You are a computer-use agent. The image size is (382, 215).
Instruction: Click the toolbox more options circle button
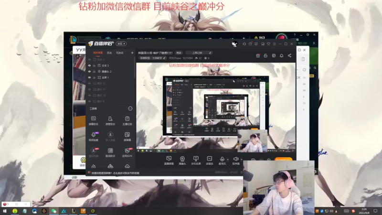[130, 108]
